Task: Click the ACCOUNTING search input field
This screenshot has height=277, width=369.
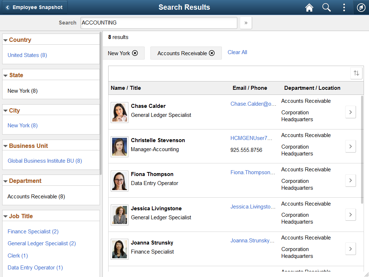Action: pos(159,23)
